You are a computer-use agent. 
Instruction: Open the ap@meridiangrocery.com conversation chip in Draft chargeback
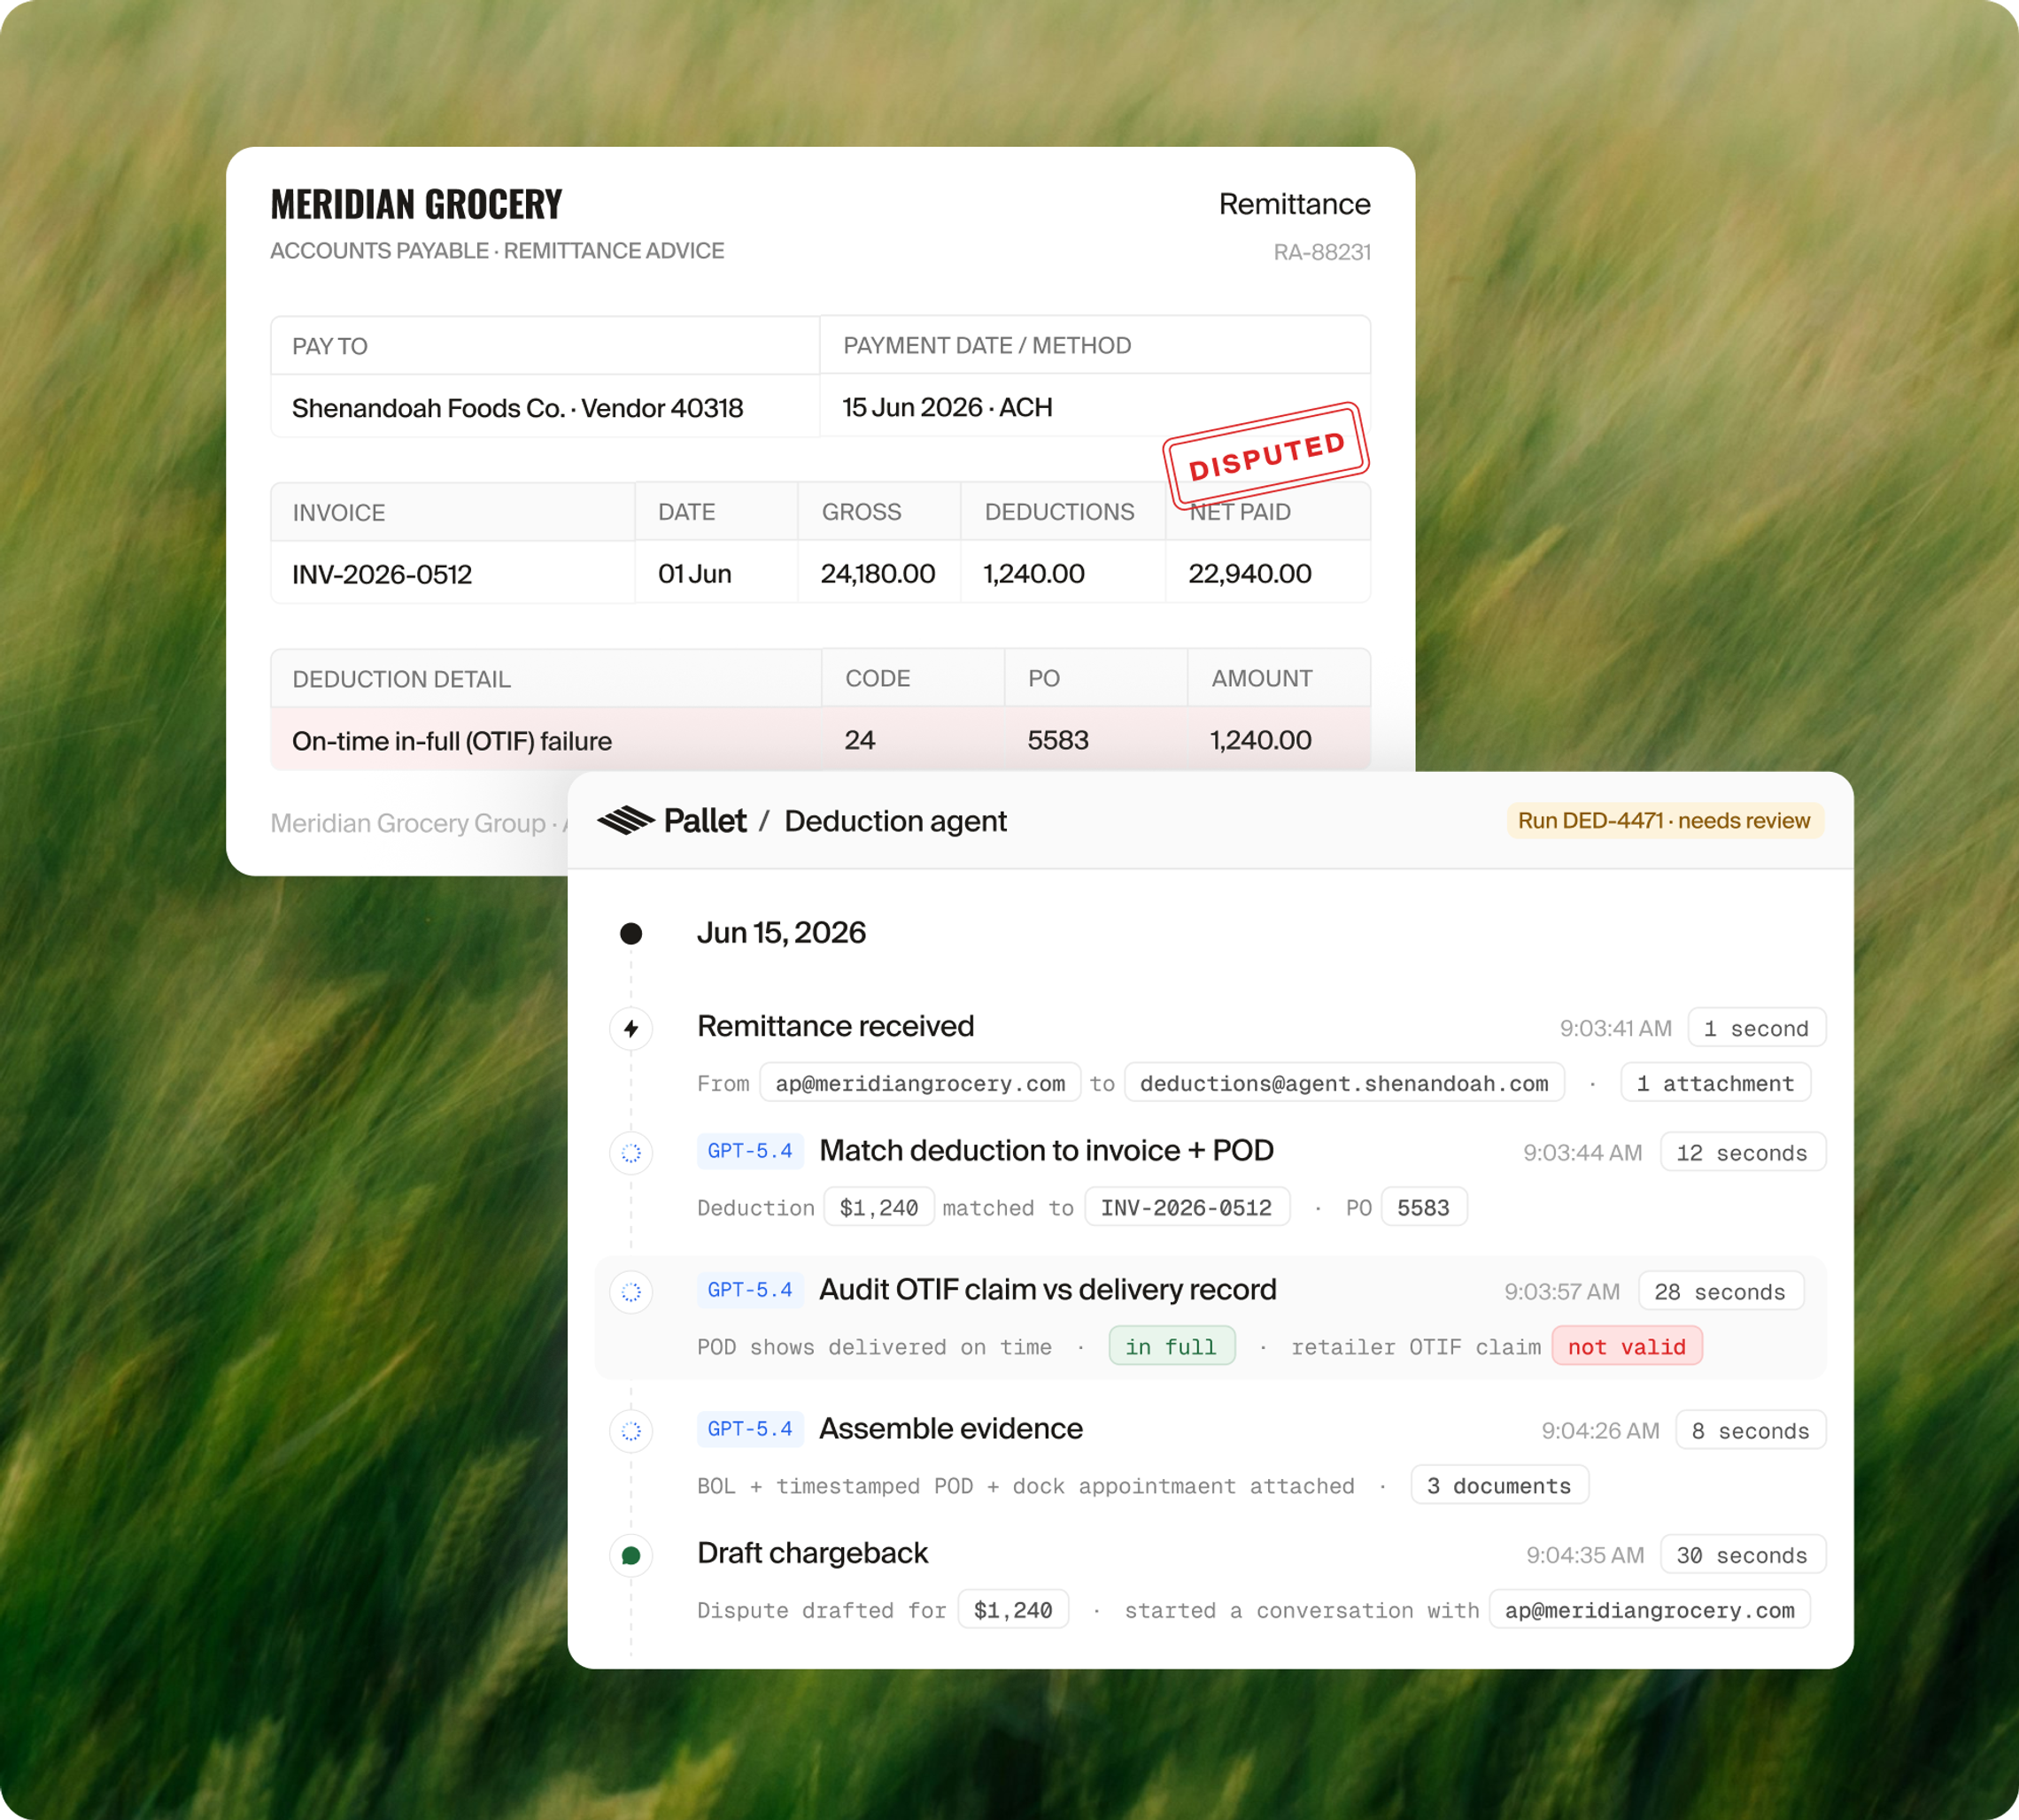tap(1649, 1610)
